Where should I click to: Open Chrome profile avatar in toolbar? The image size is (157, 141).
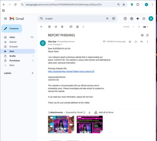(x=146, y=4)
